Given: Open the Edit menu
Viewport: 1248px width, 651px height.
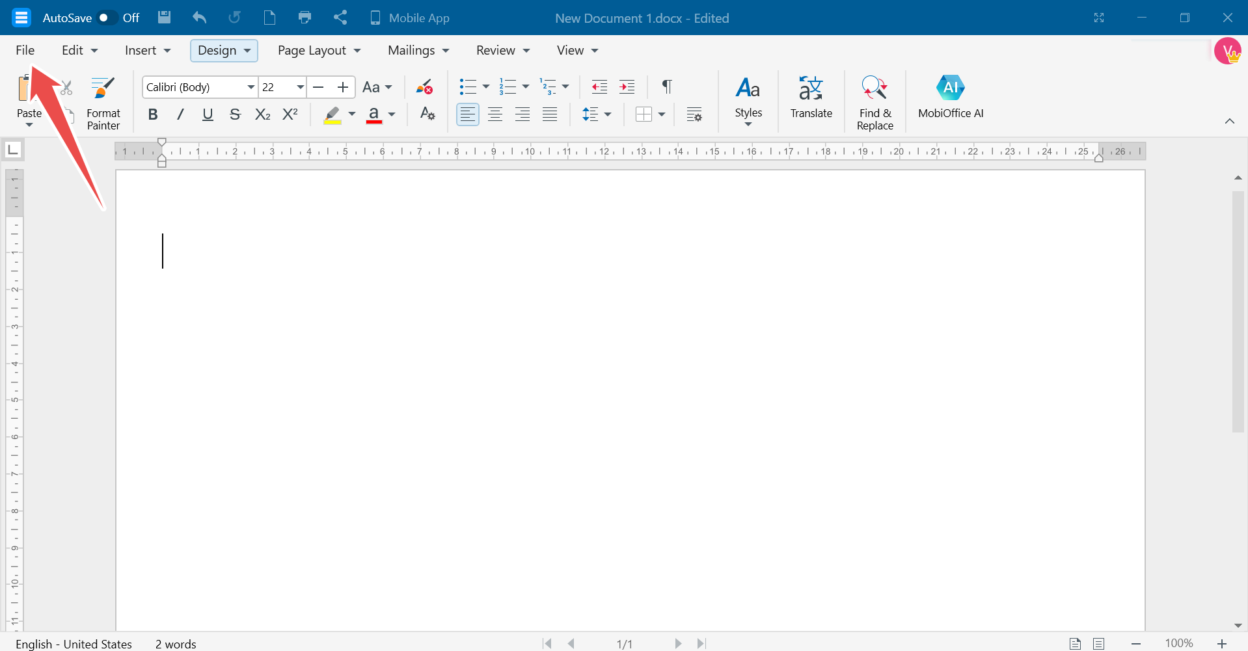Looking at the screenshot, I should pos(79,50).
